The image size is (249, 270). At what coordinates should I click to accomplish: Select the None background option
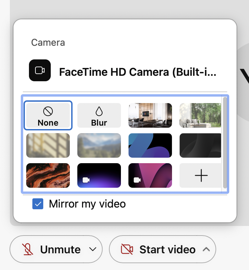[48, 116]
